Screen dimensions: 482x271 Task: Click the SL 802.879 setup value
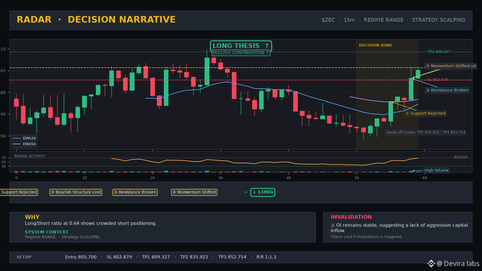[119, 257]
